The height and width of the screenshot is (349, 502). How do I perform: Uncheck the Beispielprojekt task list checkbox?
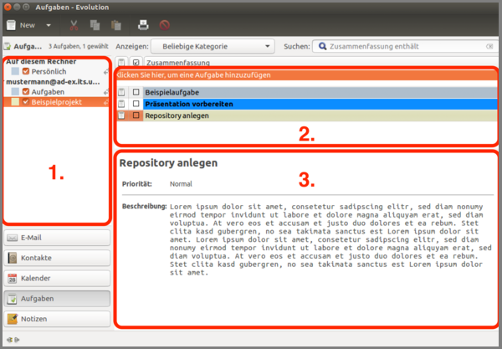point(25,101)
